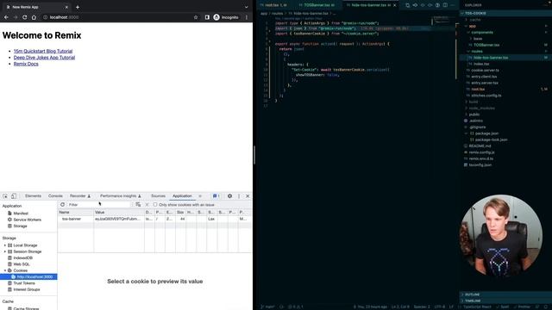Viewport: 552px width, 310px height.
Task: Show more DevTools tabs chevron
Action: [200, 196]
